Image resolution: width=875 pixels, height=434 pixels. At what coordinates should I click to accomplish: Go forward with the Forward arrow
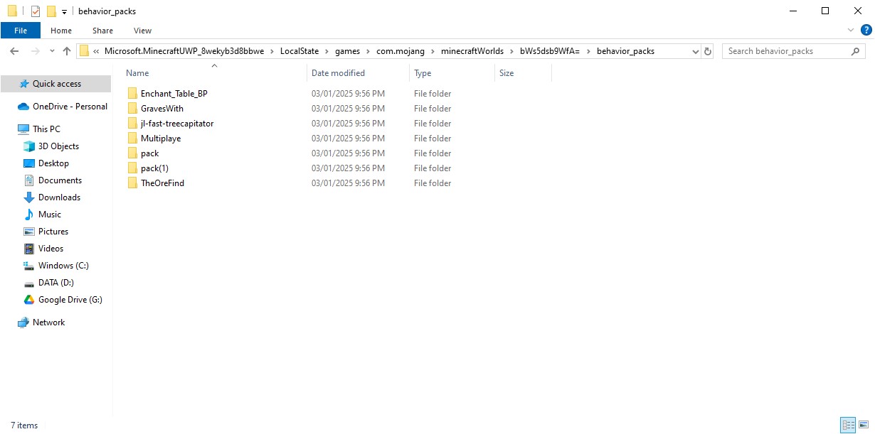pyautogui.click(x=35, y=51)
